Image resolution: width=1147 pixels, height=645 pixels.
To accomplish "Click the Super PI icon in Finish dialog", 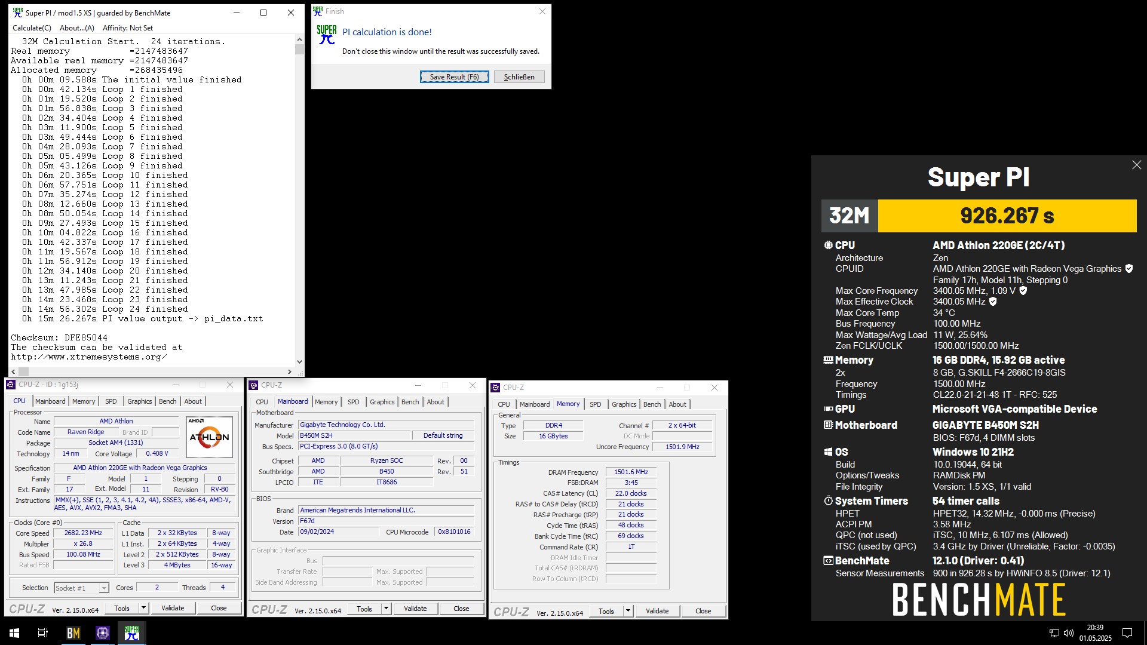I will (x=327, y=35).
